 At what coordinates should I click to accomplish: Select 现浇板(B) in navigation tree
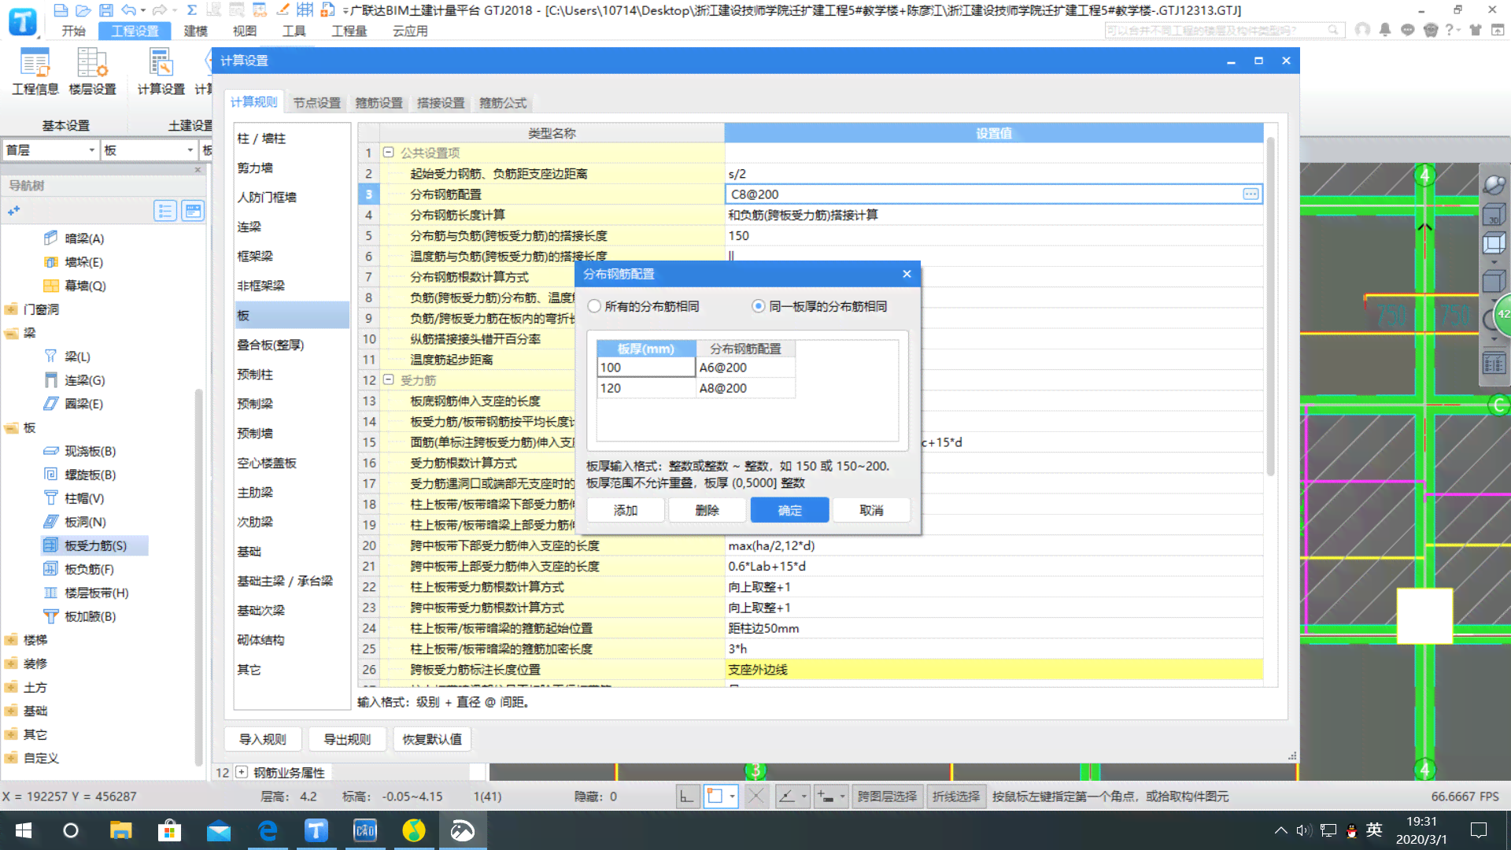pyautogui.click(x=91, y=450)
